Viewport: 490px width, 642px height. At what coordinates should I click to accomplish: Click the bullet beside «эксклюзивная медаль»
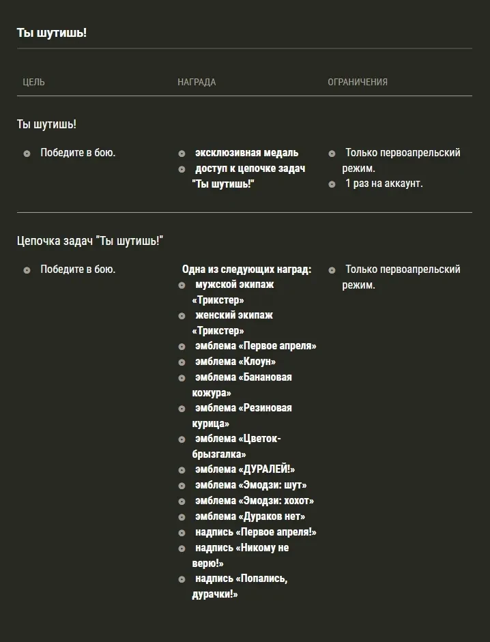click(182, 154)
